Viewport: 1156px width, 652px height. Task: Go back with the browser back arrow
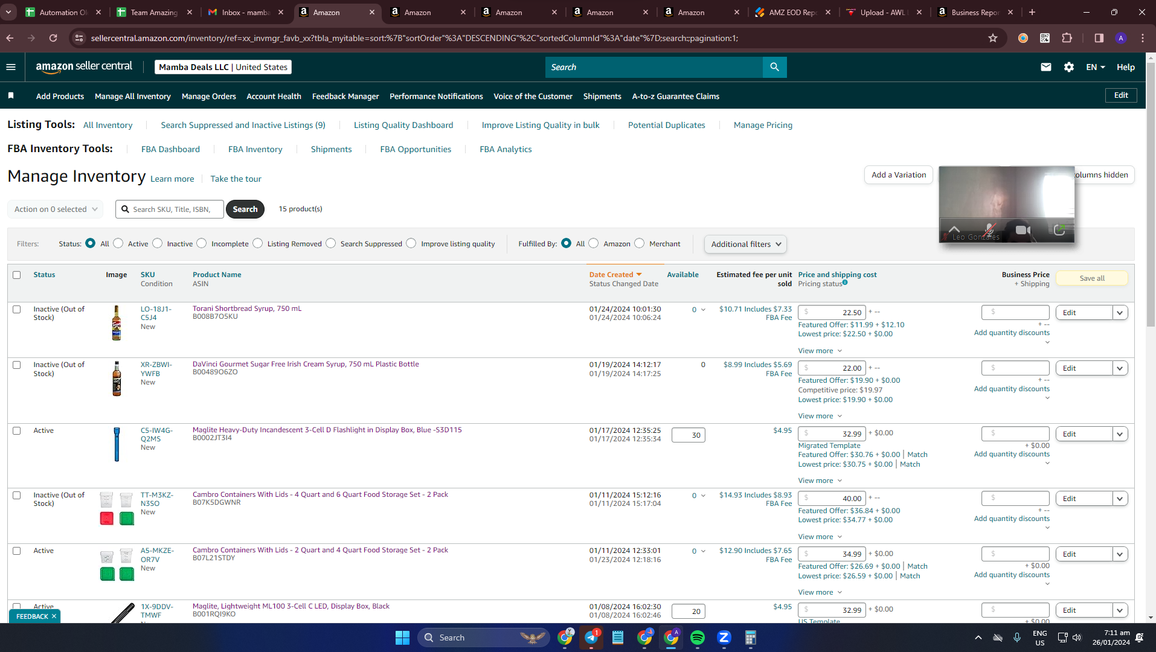pyautogui.click(x=10, y=38)
